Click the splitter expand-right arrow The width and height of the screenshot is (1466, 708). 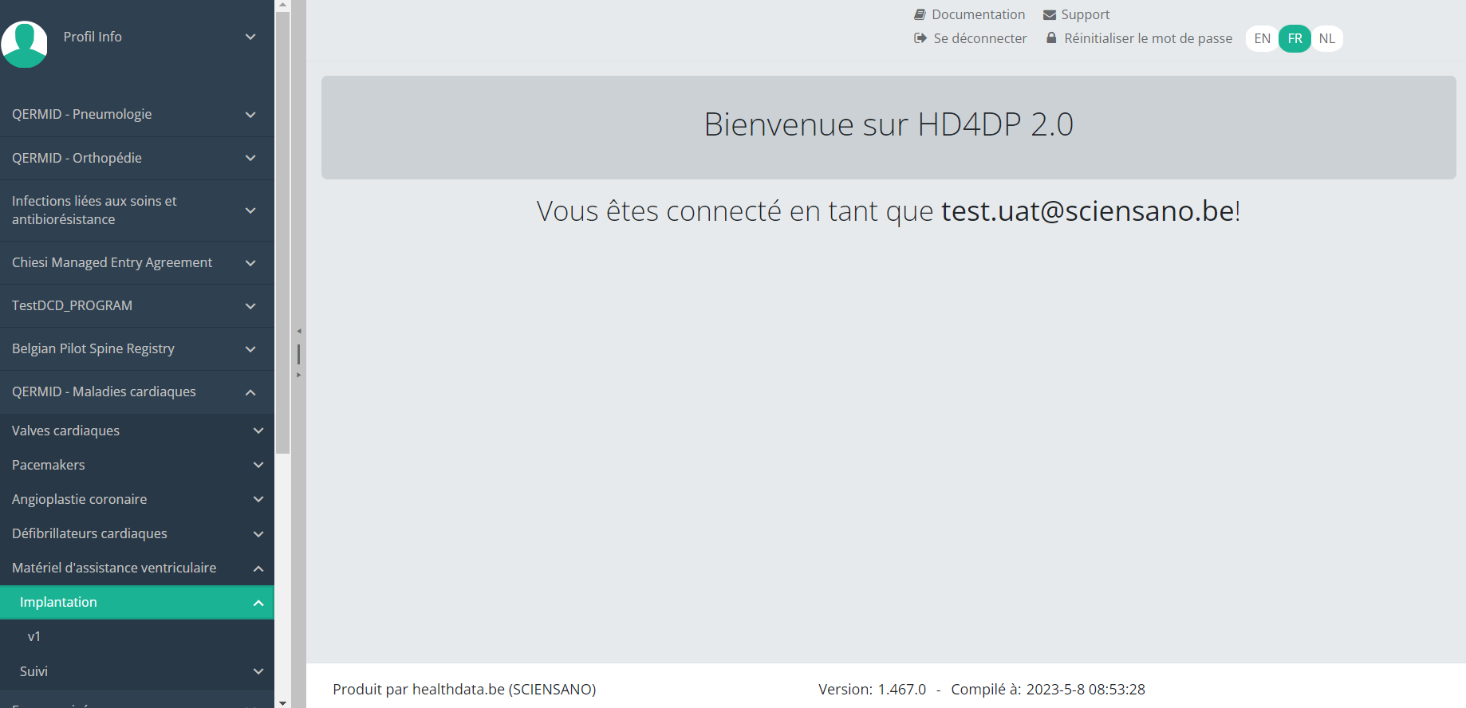click(299, 375)
